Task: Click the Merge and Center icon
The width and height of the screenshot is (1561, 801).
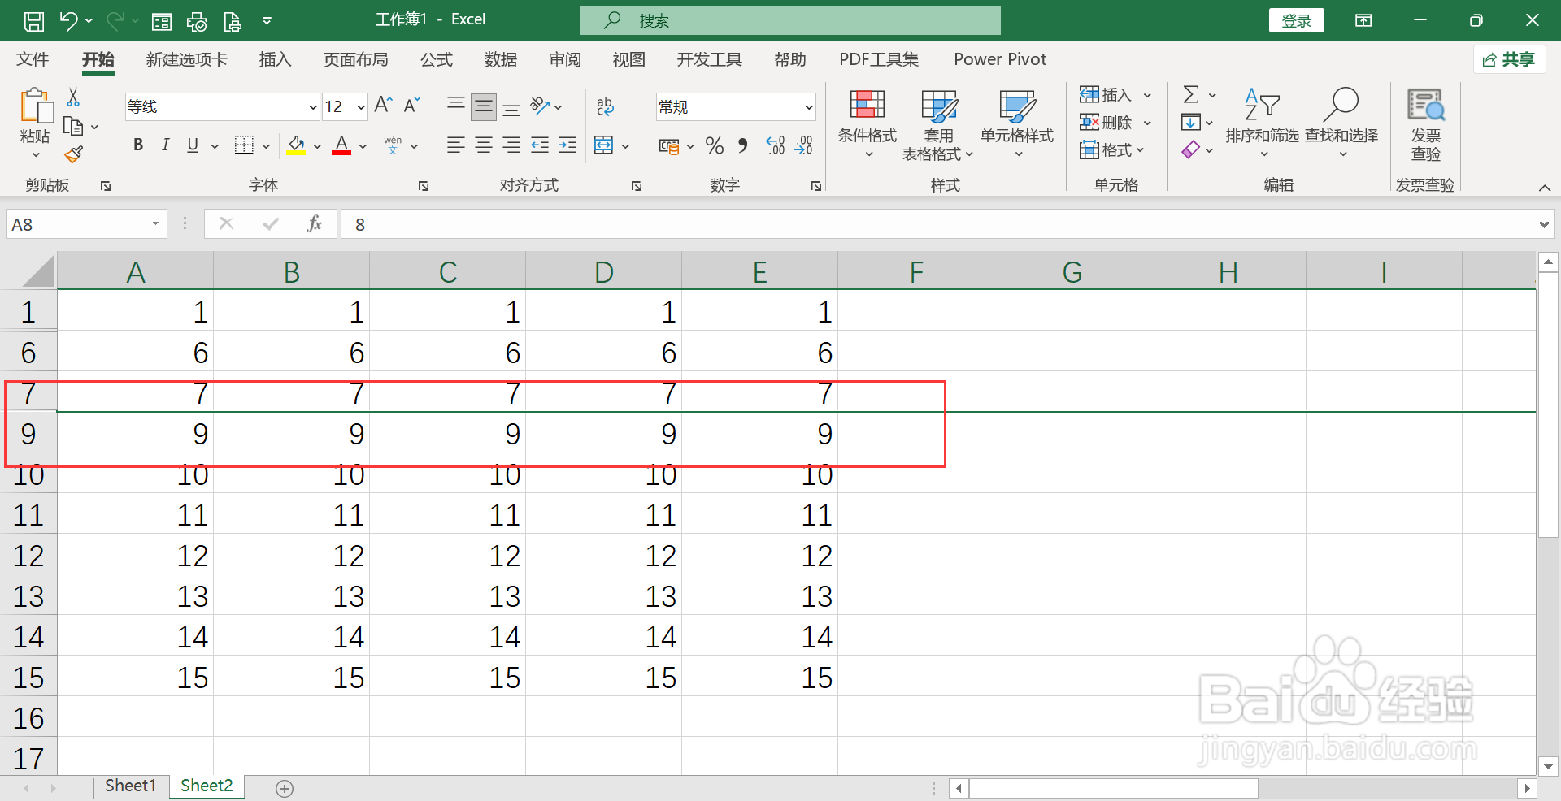Action: (x=603, y=145)
